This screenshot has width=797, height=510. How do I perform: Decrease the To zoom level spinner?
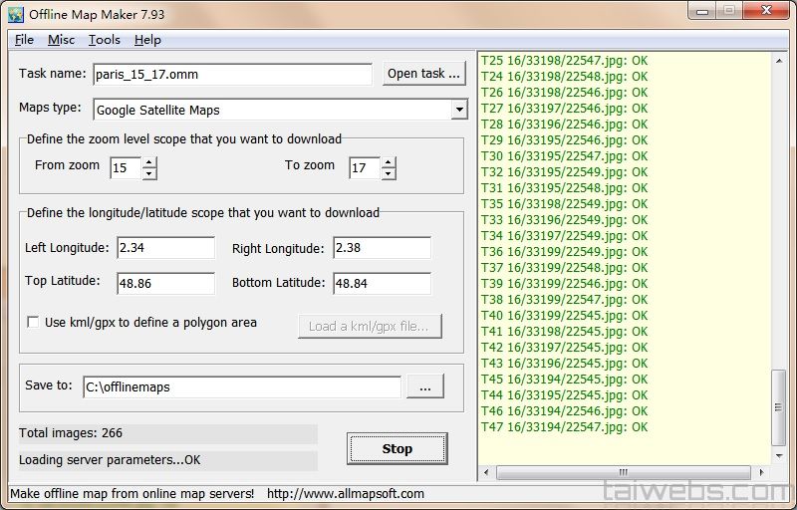pos(388,174)
